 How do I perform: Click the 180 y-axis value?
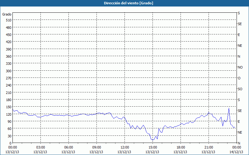coord(9,100)
